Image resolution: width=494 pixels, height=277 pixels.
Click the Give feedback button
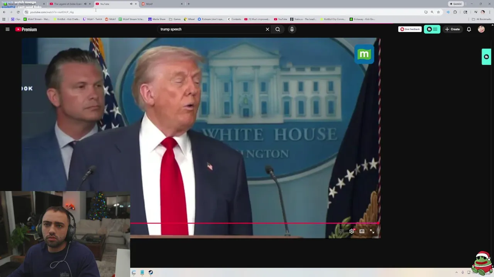[410, 29]
